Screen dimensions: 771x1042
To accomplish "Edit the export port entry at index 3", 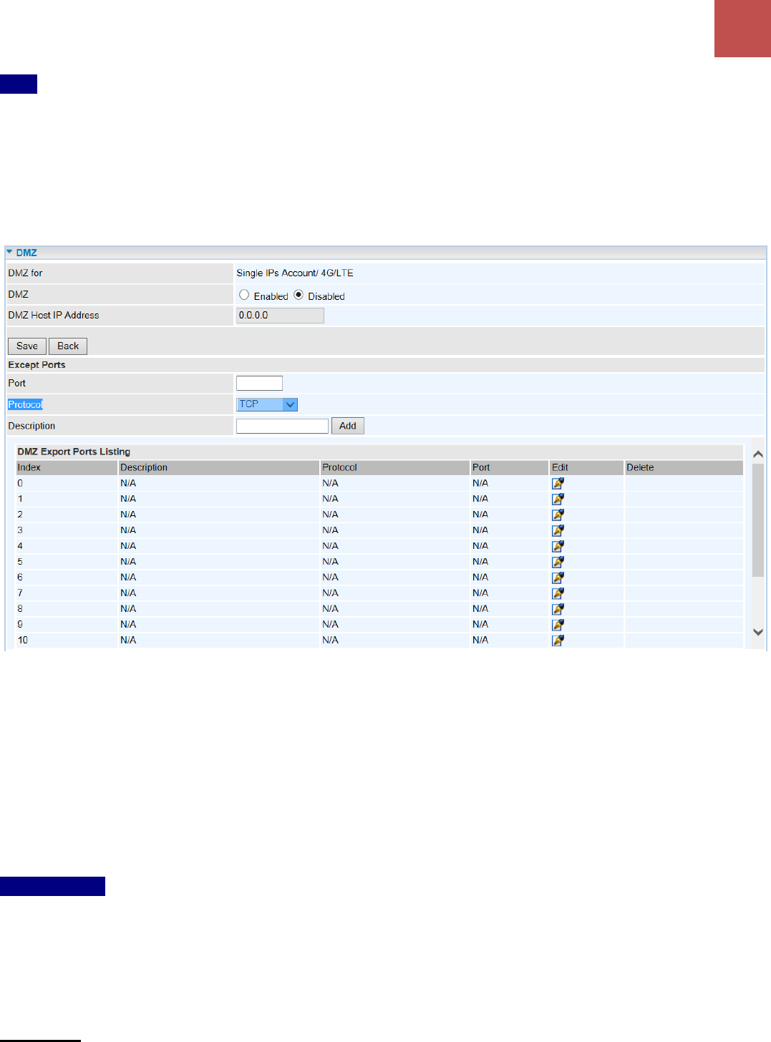I will [x=558, y=530].
